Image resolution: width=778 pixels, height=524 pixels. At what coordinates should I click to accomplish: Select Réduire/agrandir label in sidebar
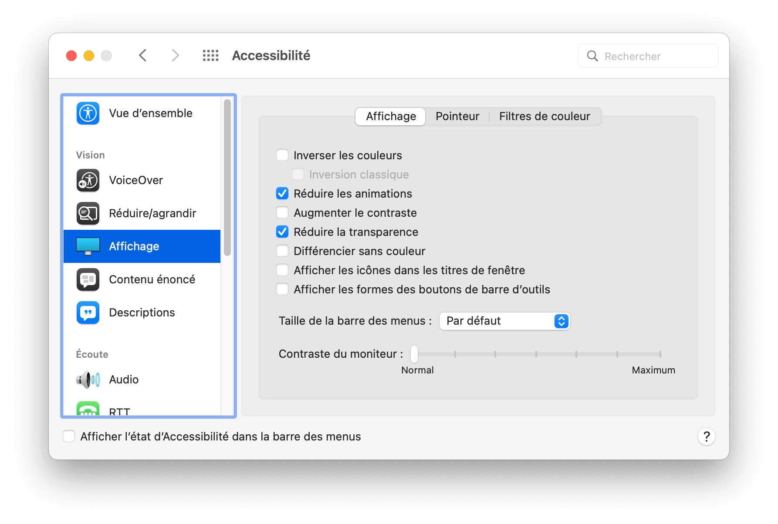click(x=152, y=213)
